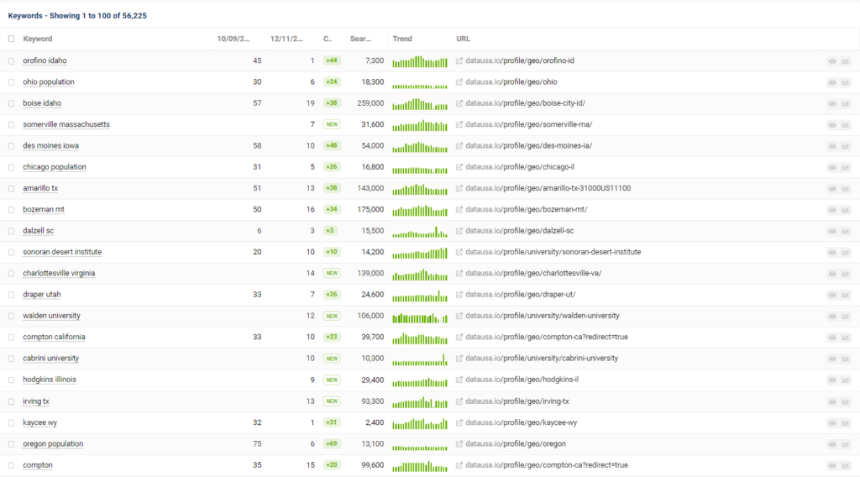Open chart icon in draper utah row
This screenshot has height=477, width=860.
click(x=846, y=295)
